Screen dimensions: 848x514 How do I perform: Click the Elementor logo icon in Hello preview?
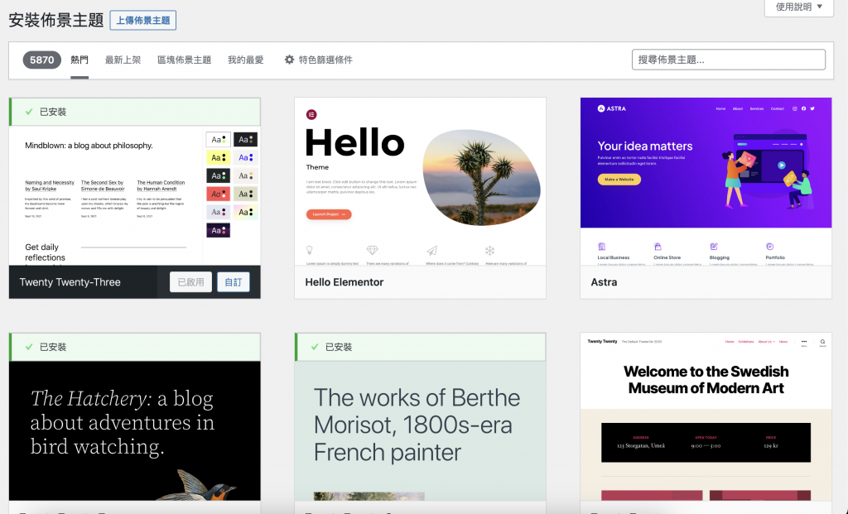[311, 114]
